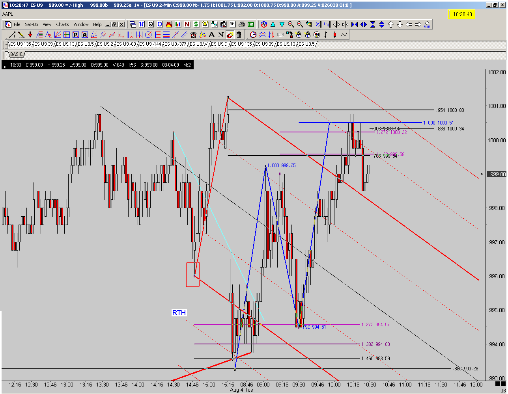Select the pencil drawing tool
This screenshot has width=508, height=394.
click(21, 35)
